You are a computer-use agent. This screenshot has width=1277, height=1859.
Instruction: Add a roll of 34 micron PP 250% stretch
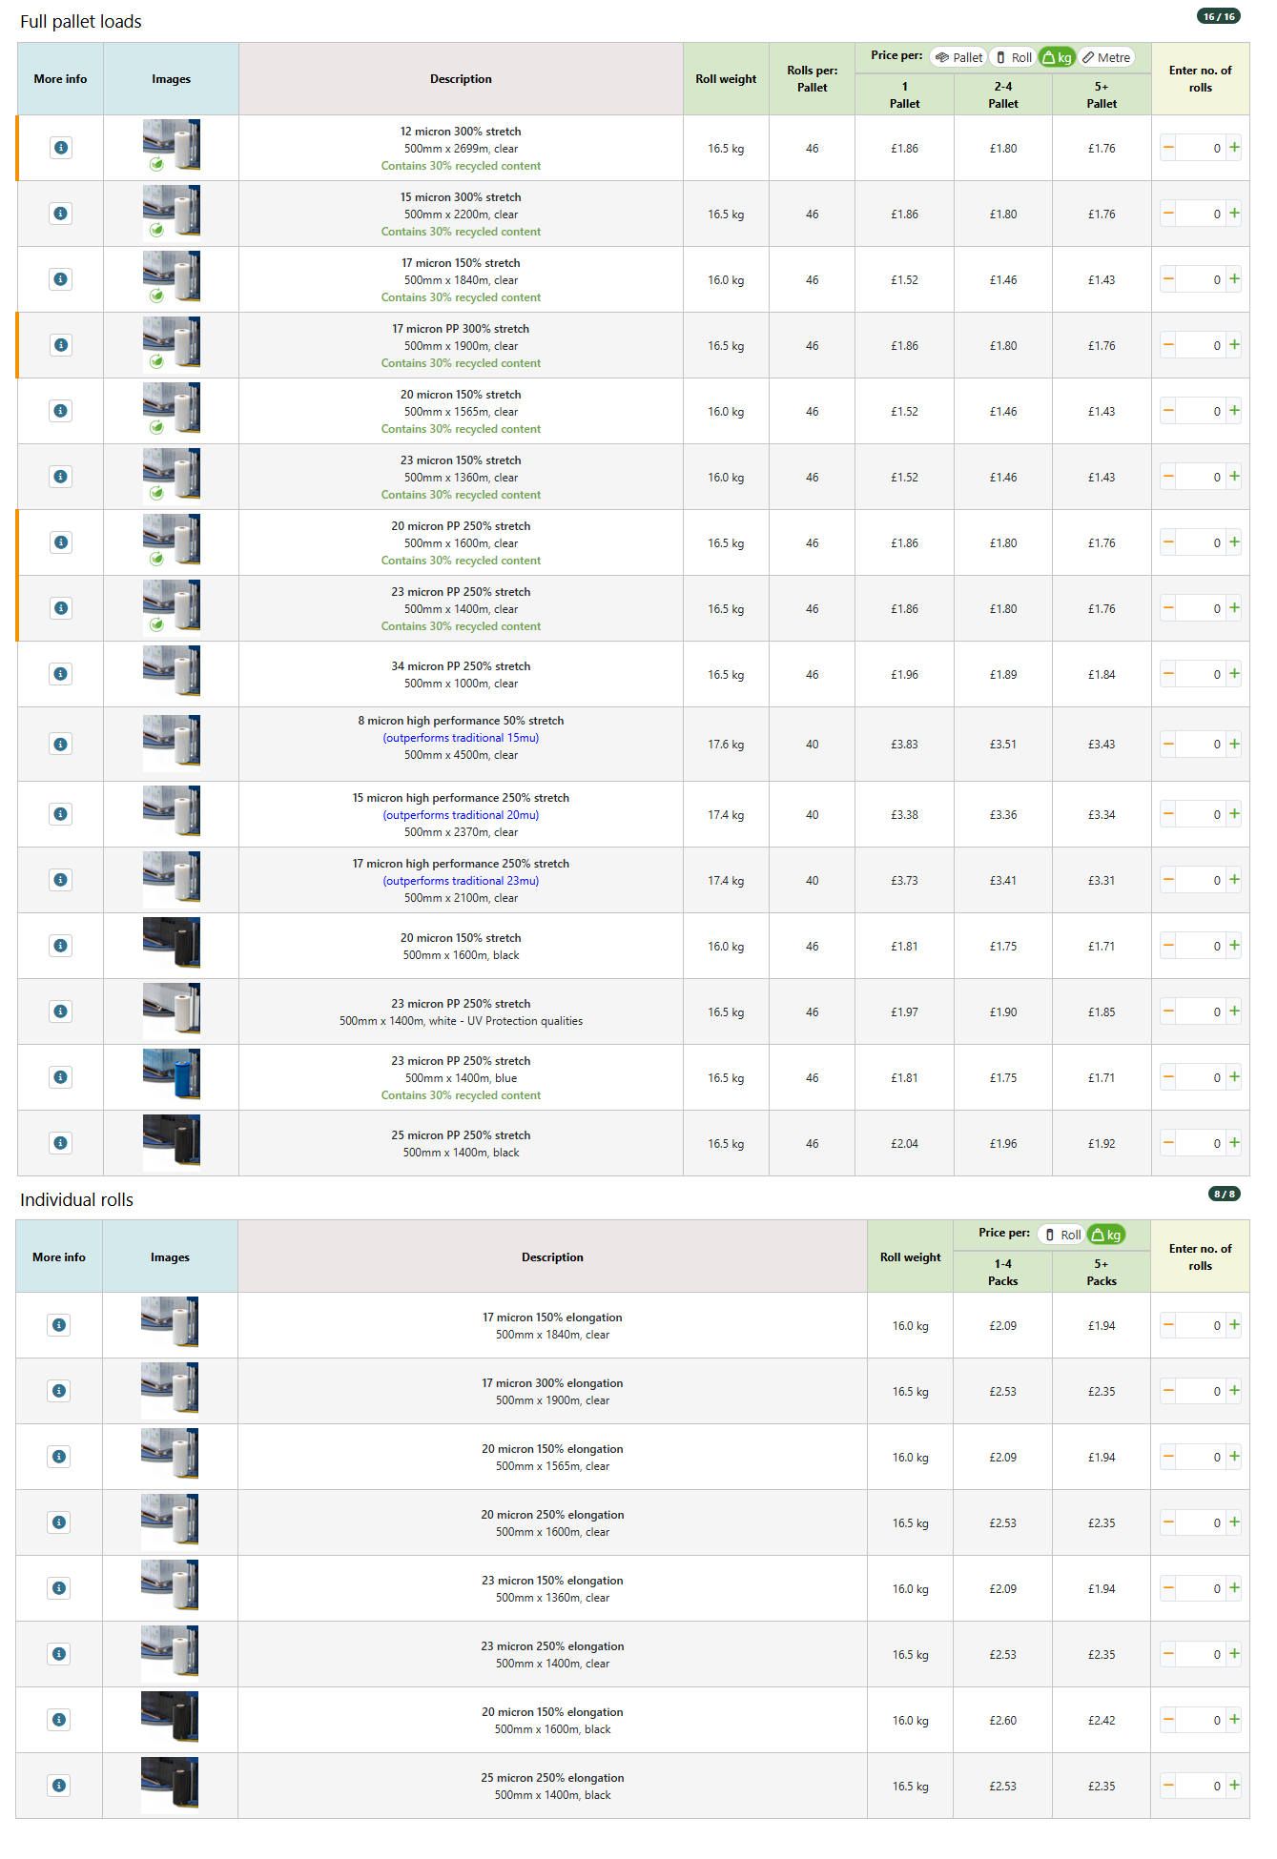(1234, 674)
